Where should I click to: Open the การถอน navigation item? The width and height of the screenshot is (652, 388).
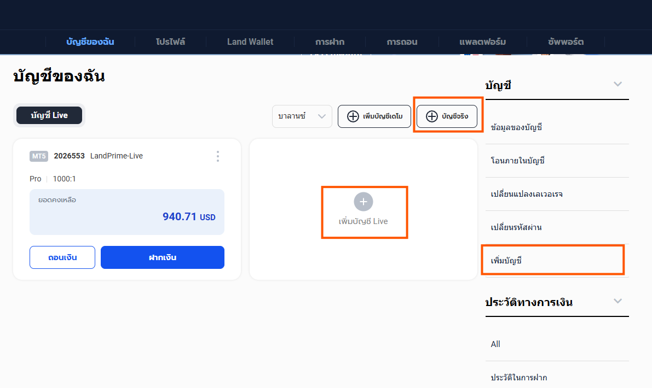[402, 42]
